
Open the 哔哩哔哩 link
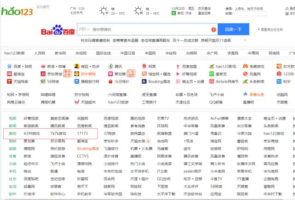click(48, 95)
